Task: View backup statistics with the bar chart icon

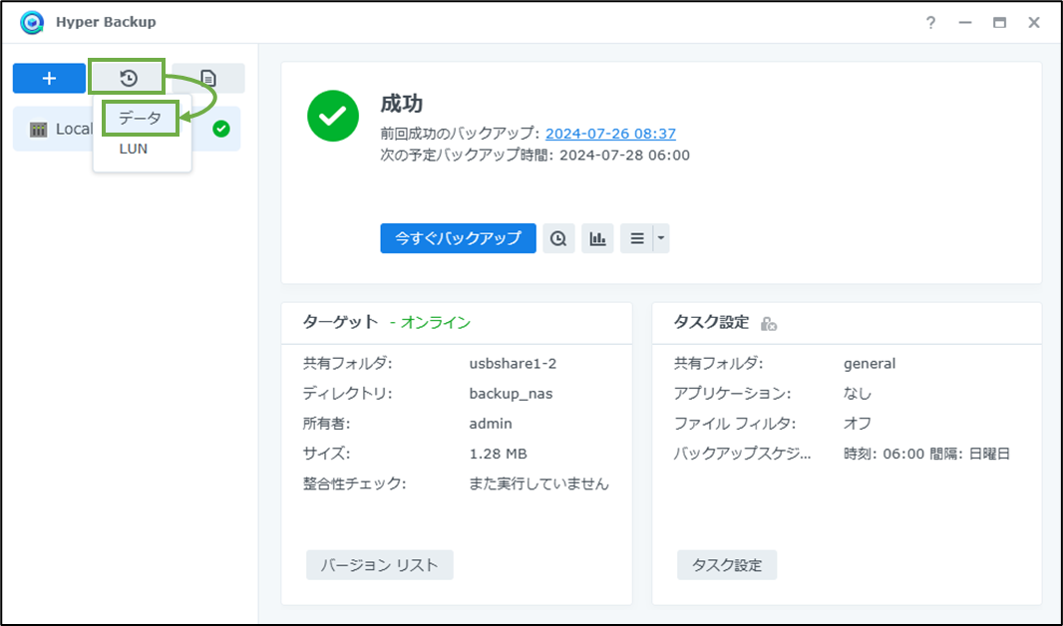Action: 597,238
